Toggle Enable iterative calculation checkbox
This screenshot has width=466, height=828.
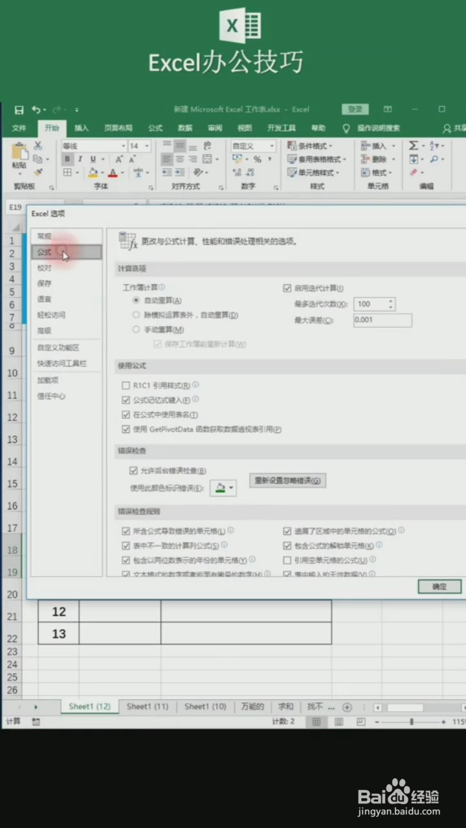(287, 288)
